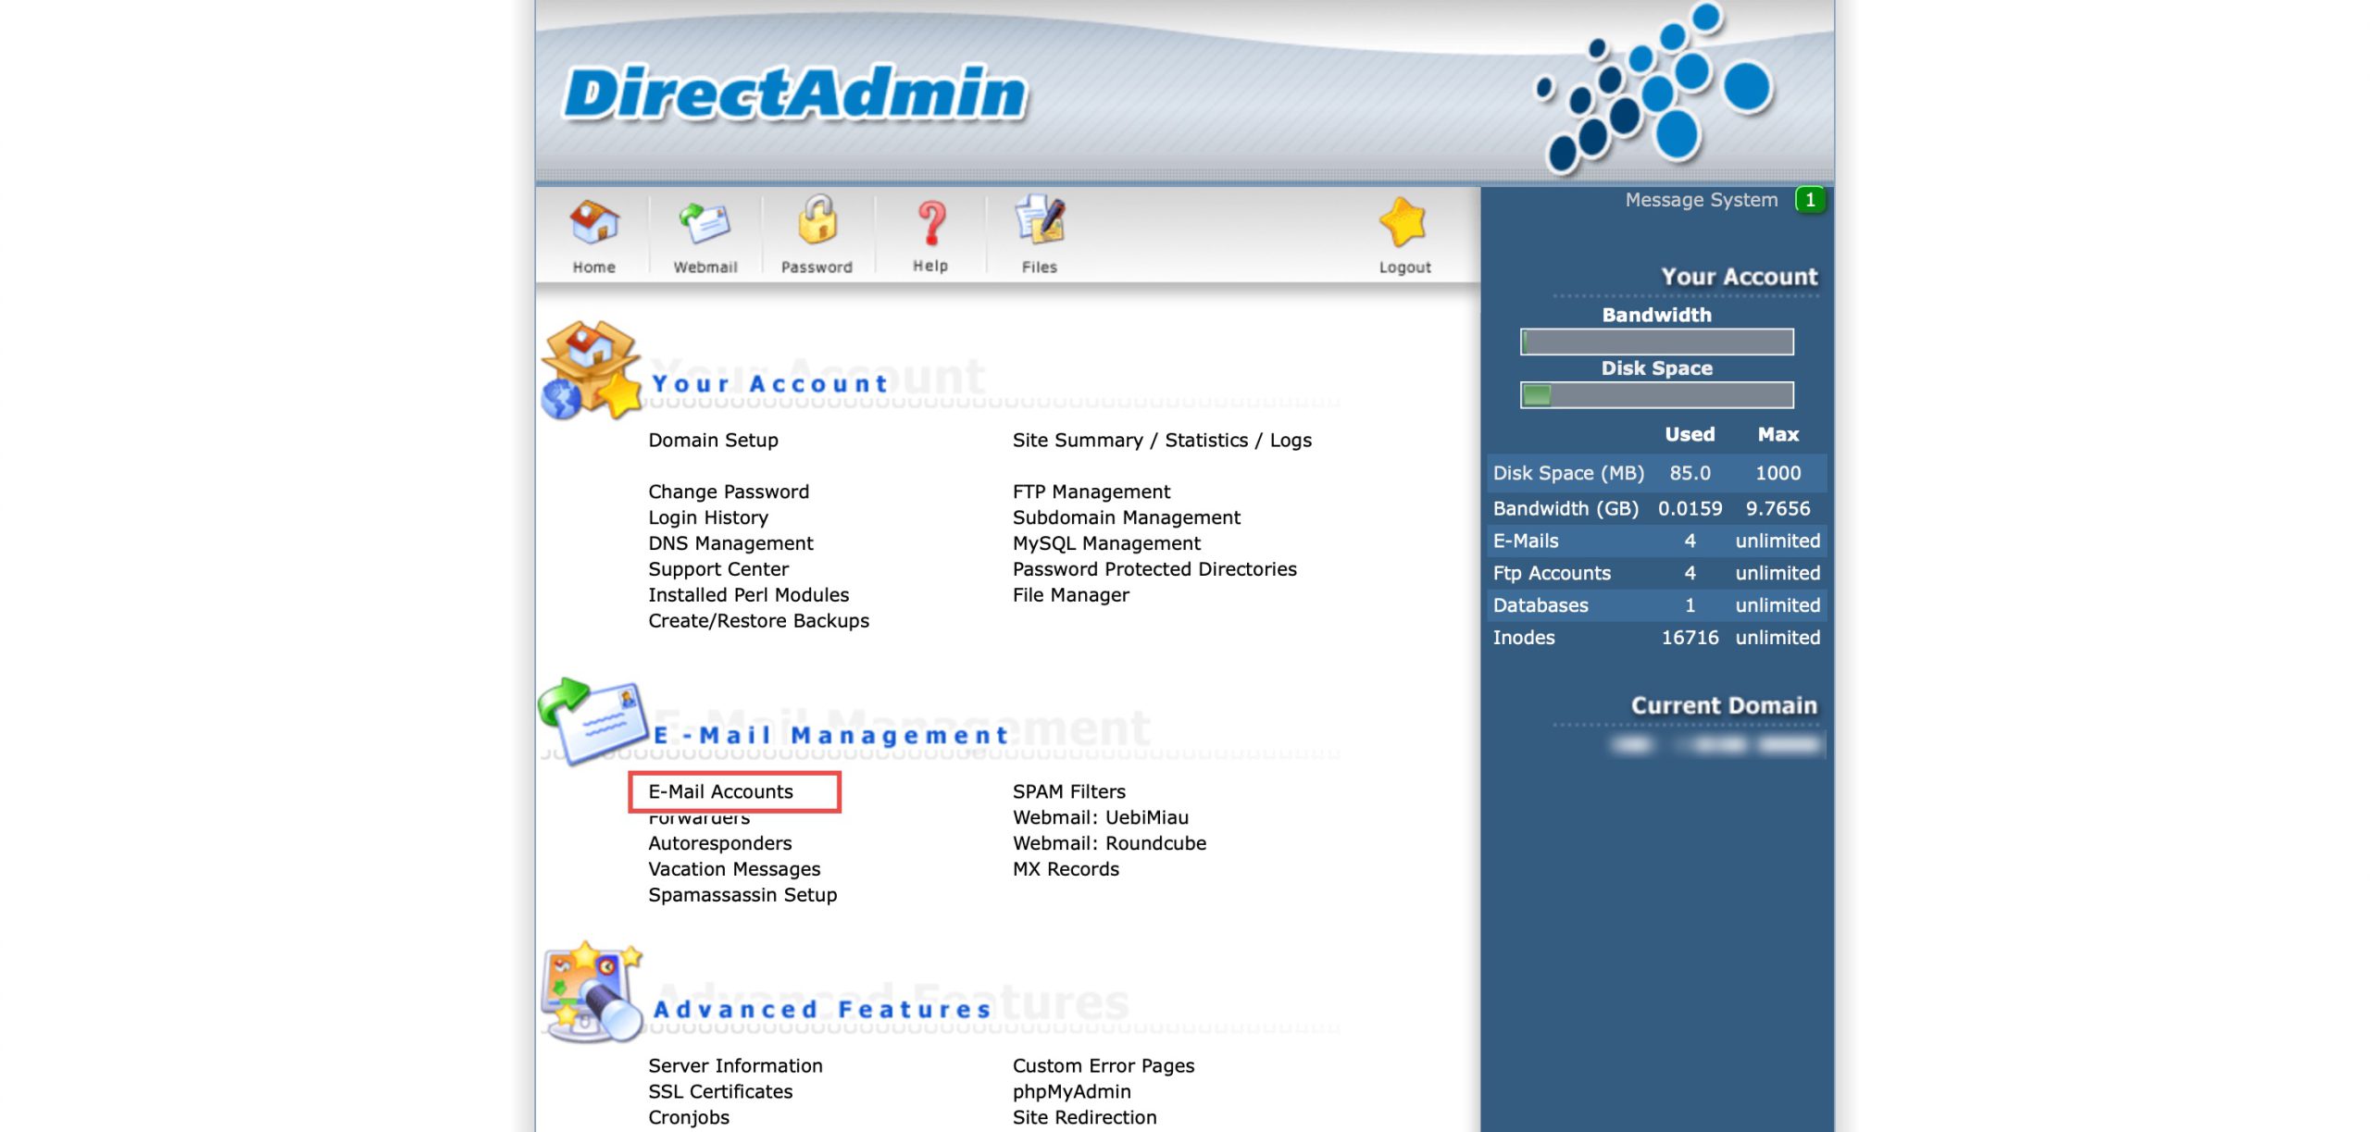Open SPAM Filters page
This screenshot has height=1132, width=2370.
coord(1068,791)
